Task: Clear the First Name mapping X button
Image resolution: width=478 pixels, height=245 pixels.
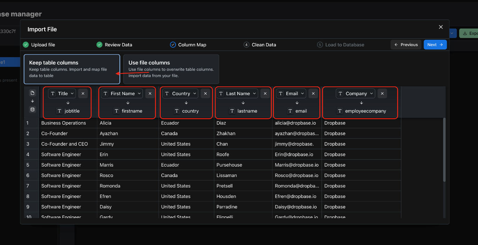Action: tap(150, 94)
